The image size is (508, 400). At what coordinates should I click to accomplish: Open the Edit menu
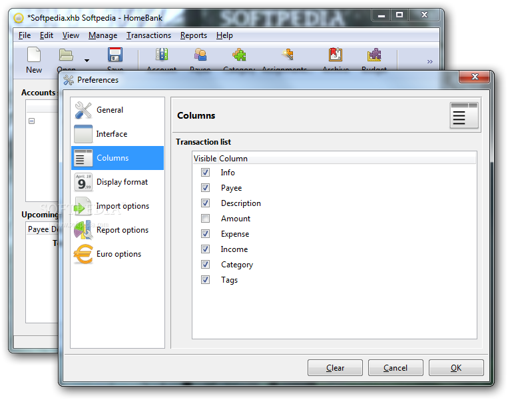pyautogui.click(x=47, y=35)
